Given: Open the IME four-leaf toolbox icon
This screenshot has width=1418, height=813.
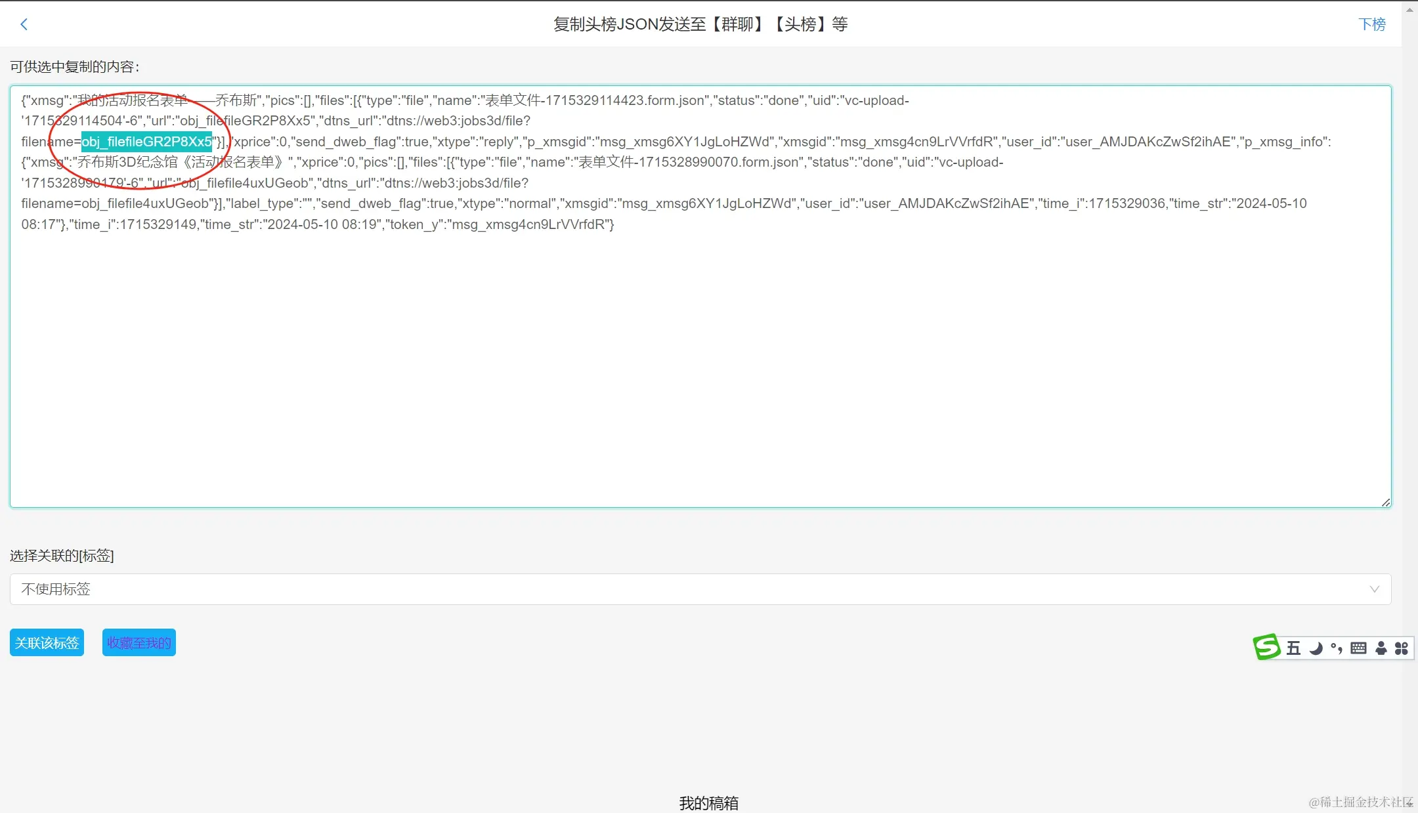Looking at the screenshot, I should pos(1401,648).
